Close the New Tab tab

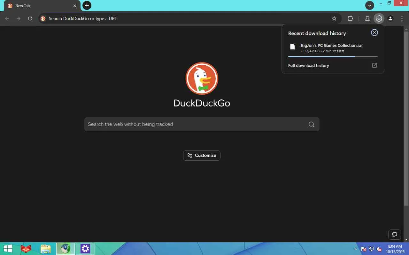pyautogui.click(x=75, y=6)
